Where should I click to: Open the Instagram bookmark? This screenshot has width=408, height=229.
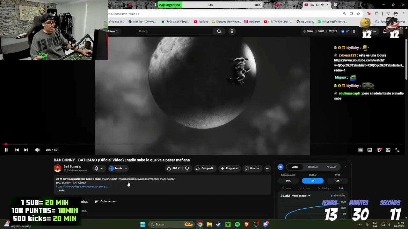click(252, 22)
